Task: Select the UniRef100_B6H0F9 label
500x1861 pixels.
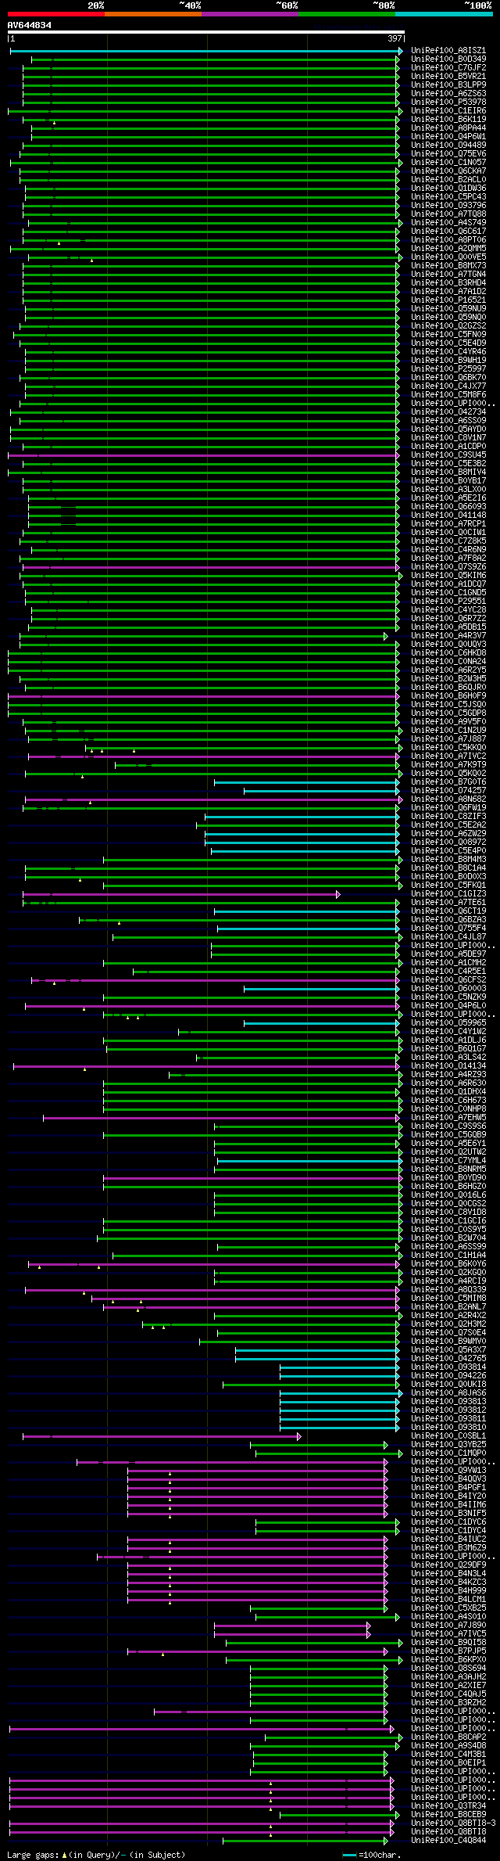Action: tap(448, 696)
